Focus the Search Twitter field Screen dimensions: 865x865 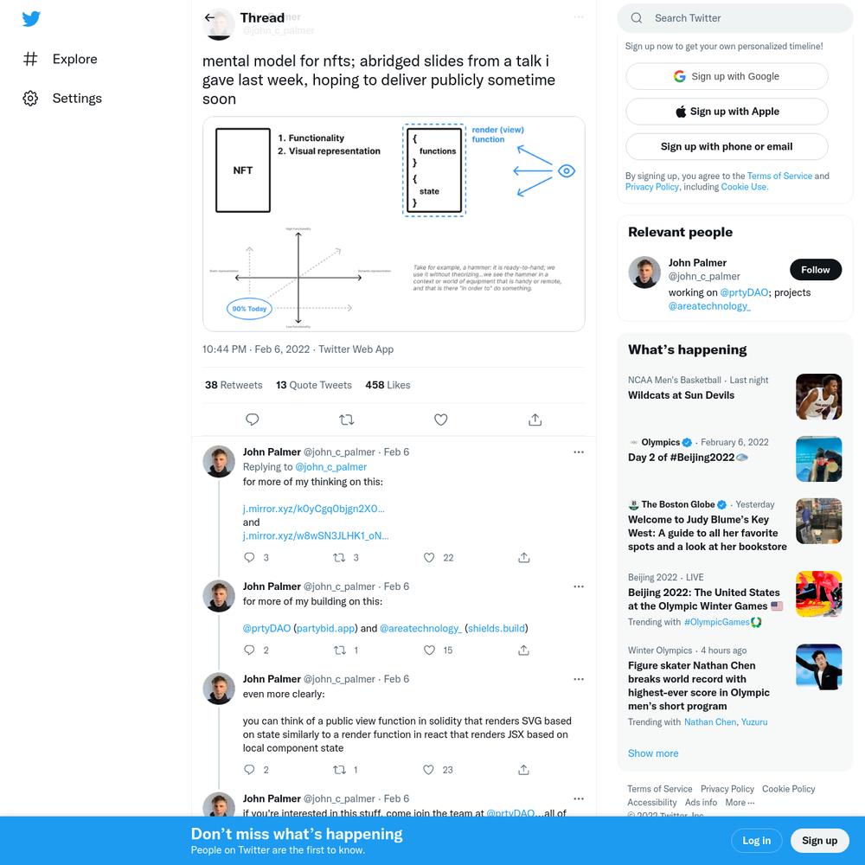[734, 18]
